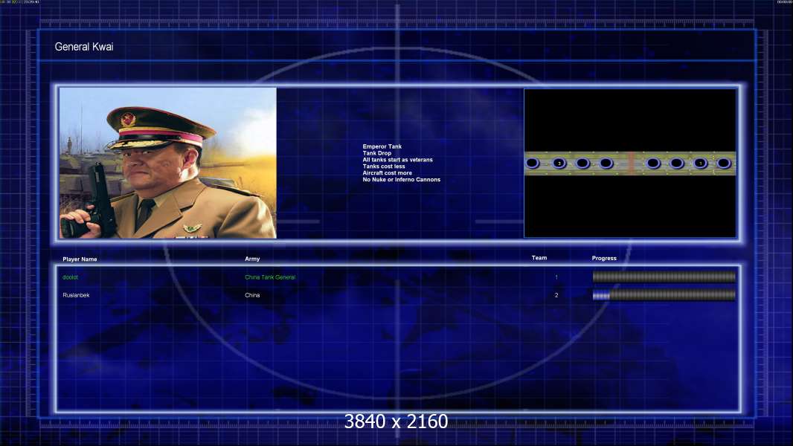Click the map start marker numbered 2
The width and height of the screenshot is (793, 446).
point(559,163)
